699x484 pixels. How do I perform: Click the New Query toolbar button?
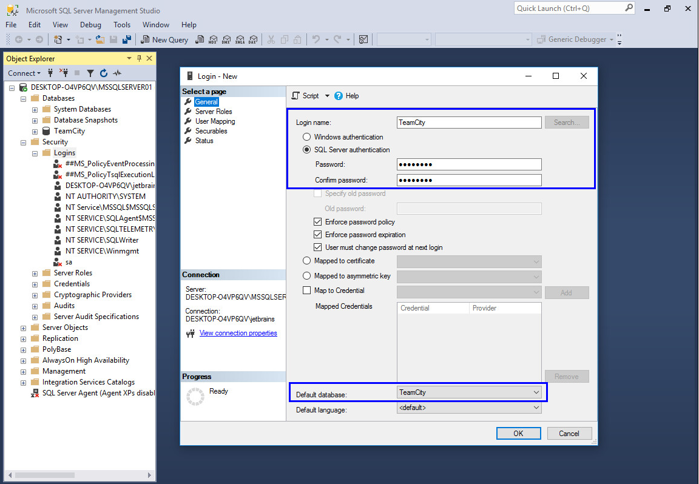tap(164, 39)
